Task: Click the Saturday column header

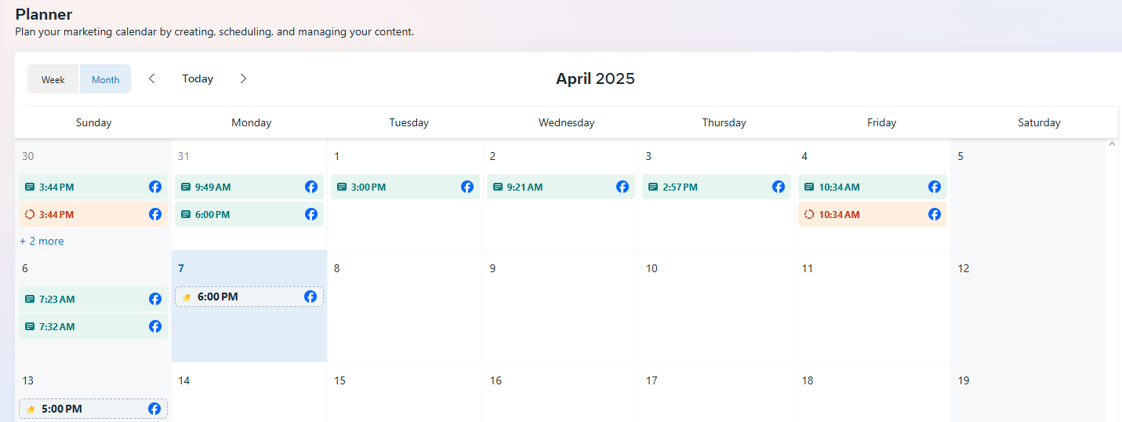Action: click(x=1039, y=122)
